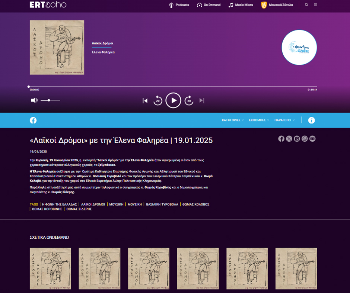350x293 pixels.
Task: Click the yellow TAGS label
Action: point(34,205)
